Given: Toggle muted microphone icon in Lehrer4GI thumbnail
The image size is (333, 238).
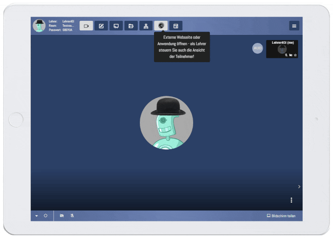Looking at the screenshot, I should click(286, 55).
